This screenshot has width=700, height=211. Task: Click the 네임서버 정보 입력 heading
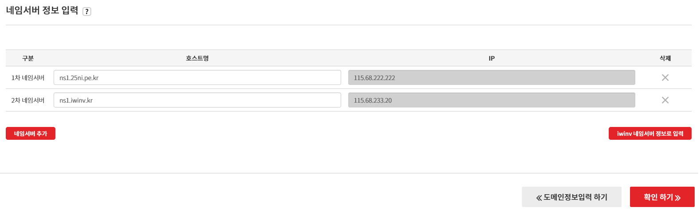click(42, 11)
